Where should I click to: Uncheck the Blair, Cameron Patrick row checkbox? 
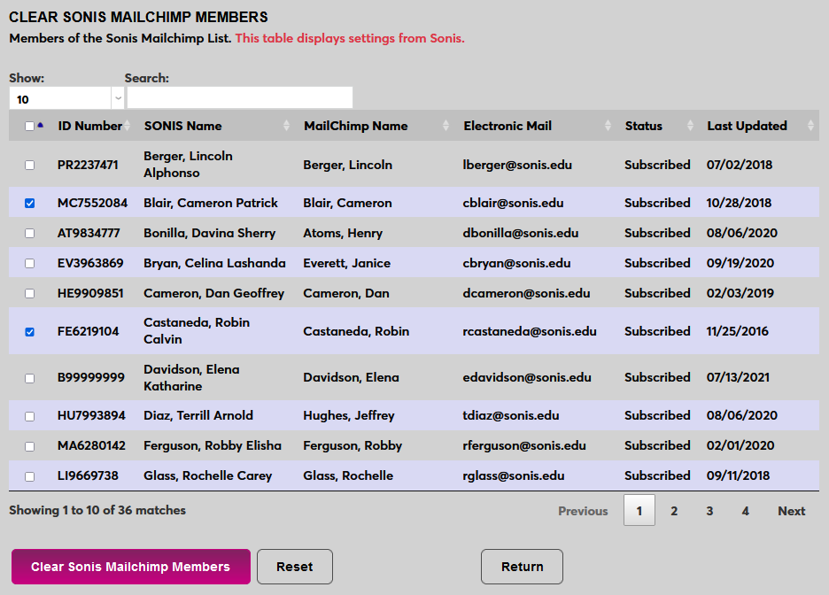[30, 203]
